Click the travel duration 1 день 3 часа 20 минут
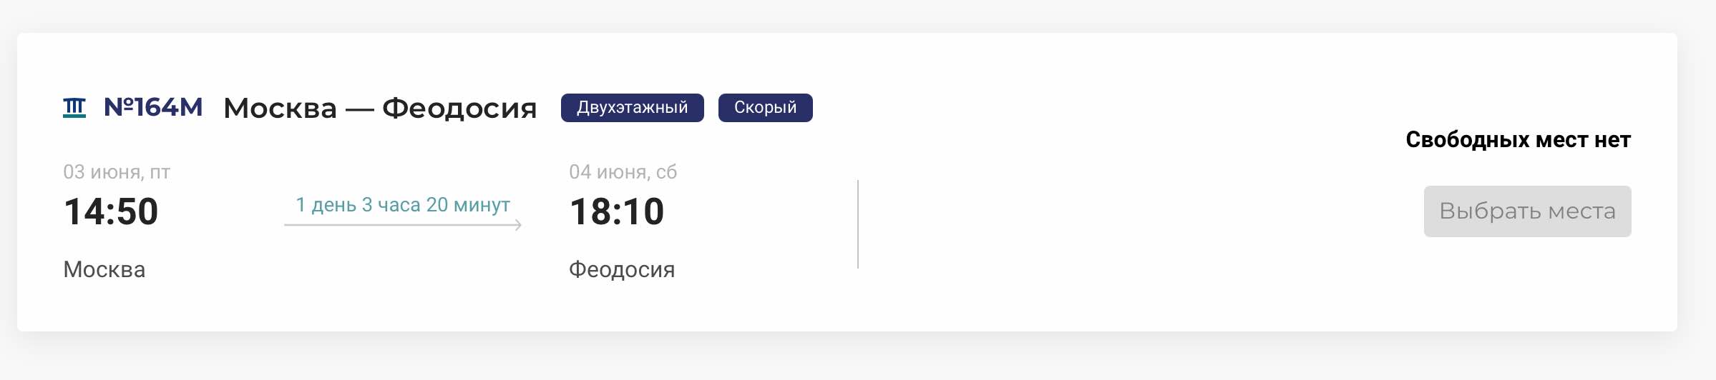1716x380 pixels. 403,205
